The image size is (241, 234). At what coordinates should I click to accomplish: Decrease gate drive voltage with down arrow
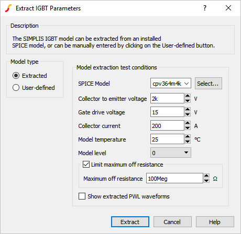188,114
